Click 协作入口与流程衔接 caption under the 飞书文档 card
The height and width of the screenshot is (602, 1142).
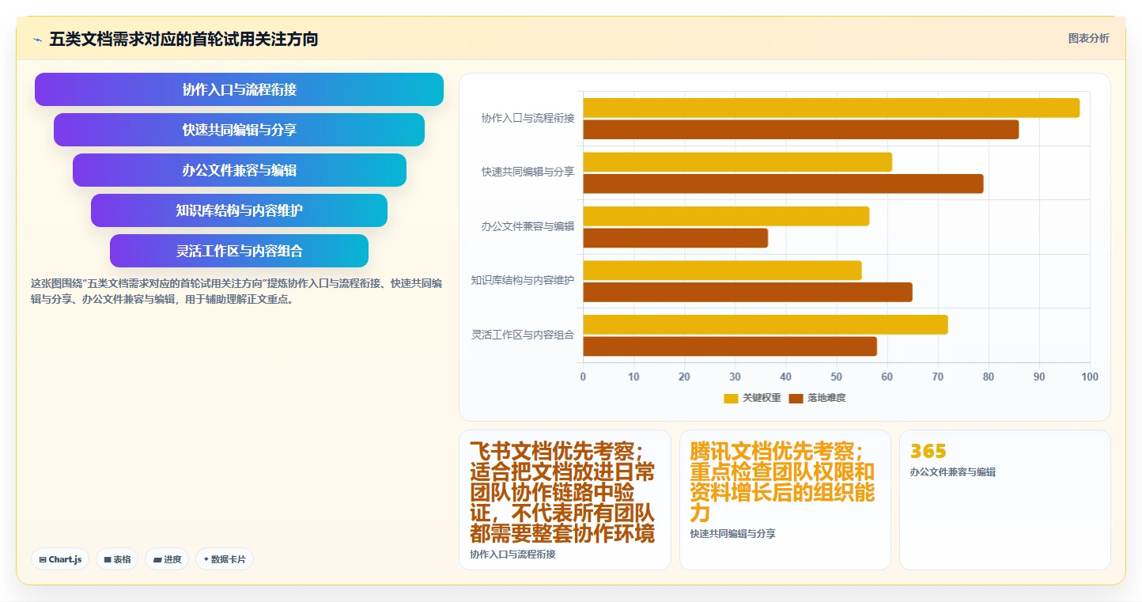(x=512, y=554)
